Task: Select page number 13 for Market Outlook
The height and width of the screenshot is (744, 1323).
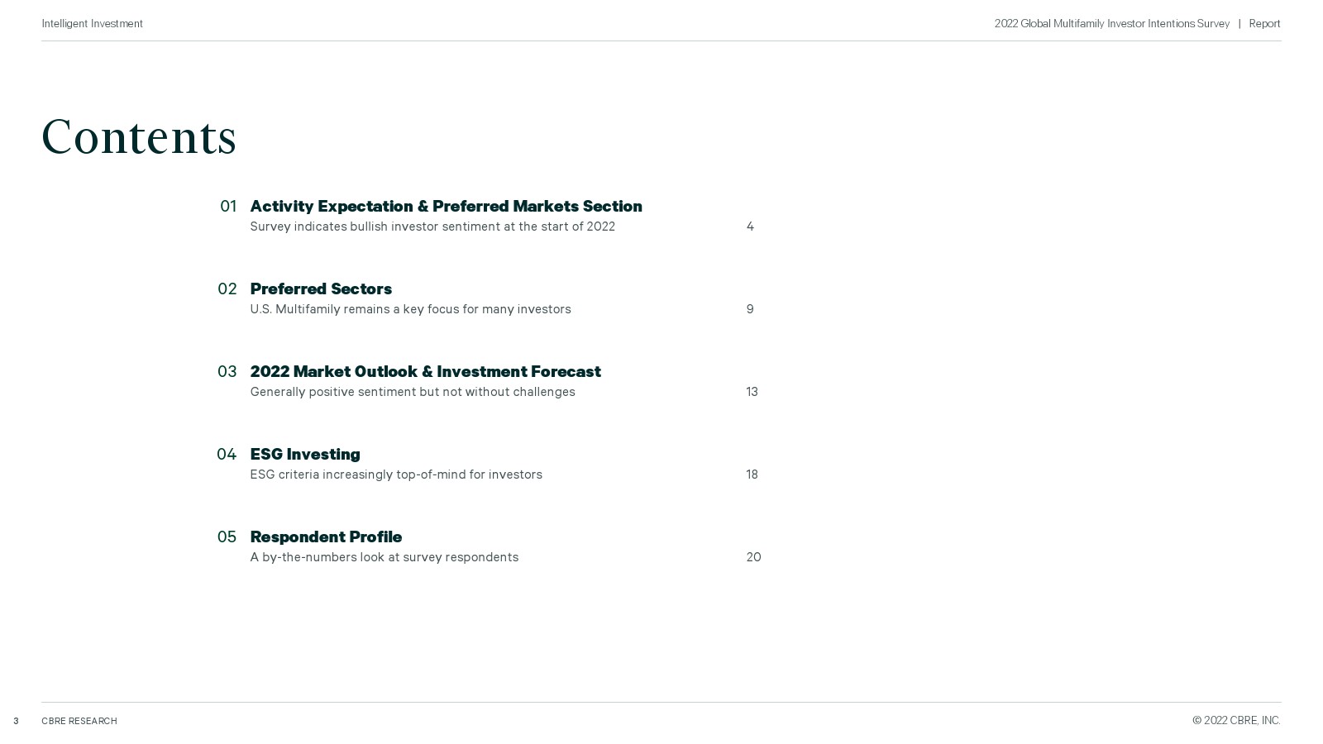Action: click(752, 392)
